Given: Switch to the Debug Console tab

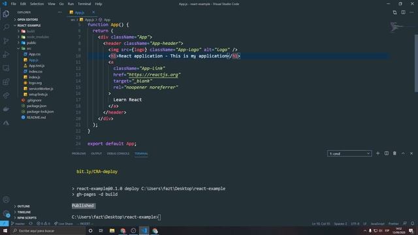Looking at the screenshot, I should click(x=118, y=153).
